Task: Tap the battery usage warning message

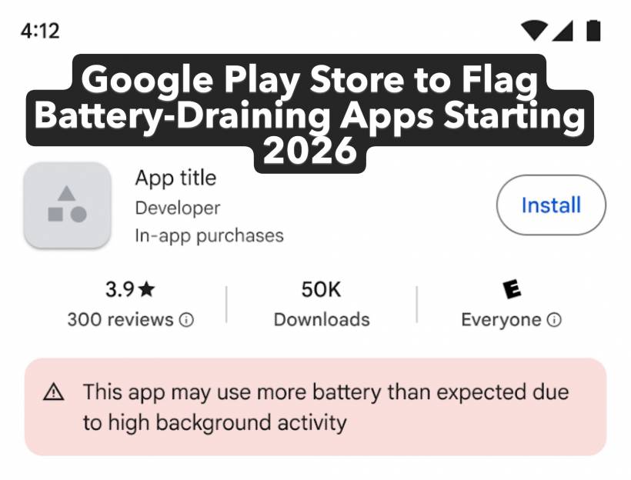Action: 325,407
